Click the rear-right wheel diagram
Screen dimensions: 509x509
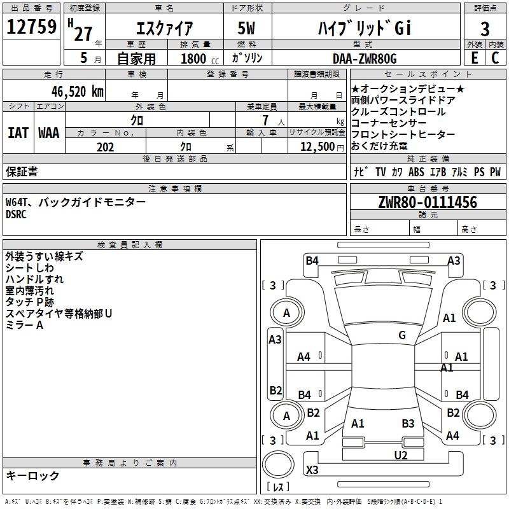coord(480,415)
